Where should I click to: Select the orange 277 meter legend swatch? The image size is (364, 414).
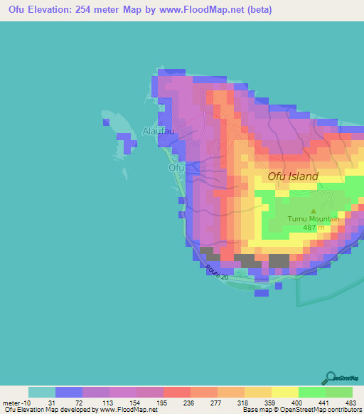(231, 393)
